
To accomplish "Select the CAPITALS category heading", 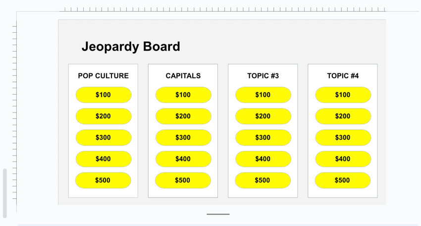I will click(183, 76).
